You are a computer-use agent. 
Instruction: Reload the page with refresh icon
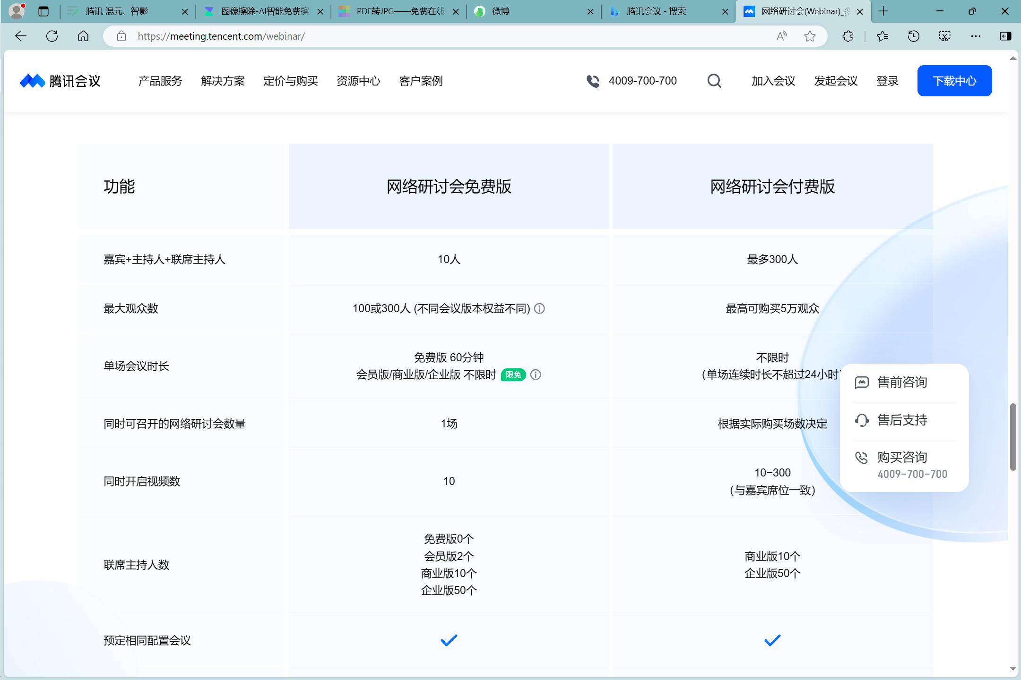52,36
